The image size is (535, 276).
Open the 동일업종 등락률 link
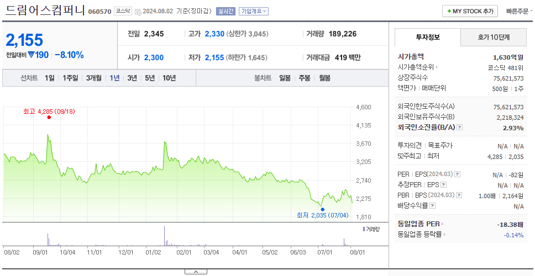pos(419,235)
